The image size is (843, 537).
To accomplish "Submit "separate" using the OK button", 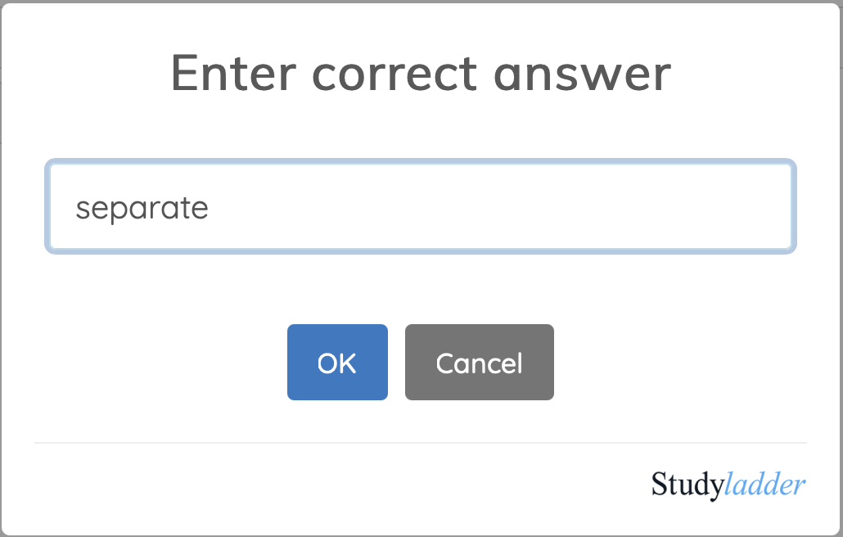I will tap(337, 363).
